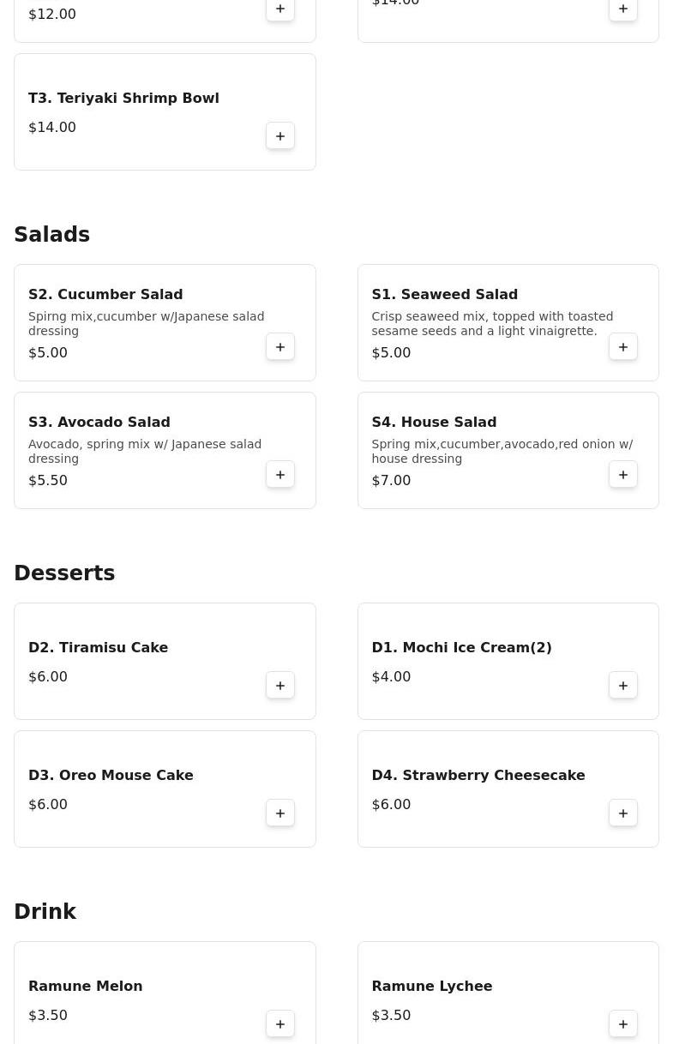Image resolution: width=673 pixels, height=1044 pixels.
Task: Select the S3. Avocado Salad description text
Action: [145, 451]
